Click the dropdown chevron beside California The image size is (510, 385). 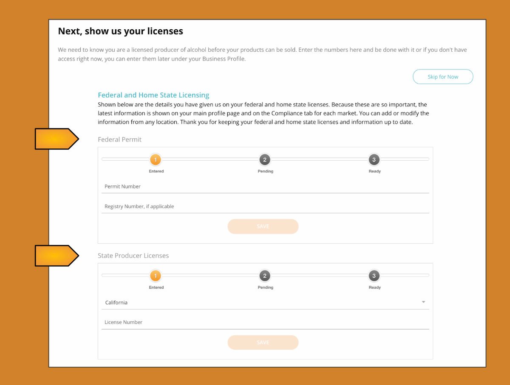coord(423,302)
